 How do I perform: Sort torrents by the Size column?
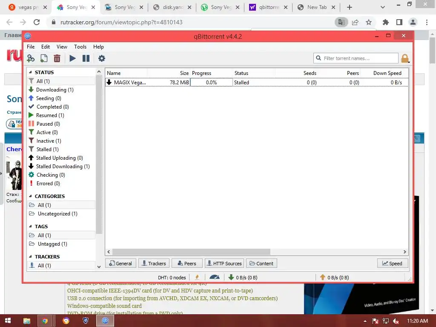click(x=169, y=73)
